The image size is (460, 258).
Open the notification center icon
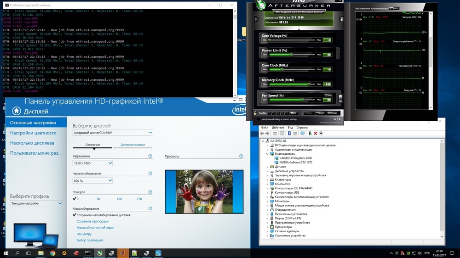pyautogui.click(x=452, y=253)
